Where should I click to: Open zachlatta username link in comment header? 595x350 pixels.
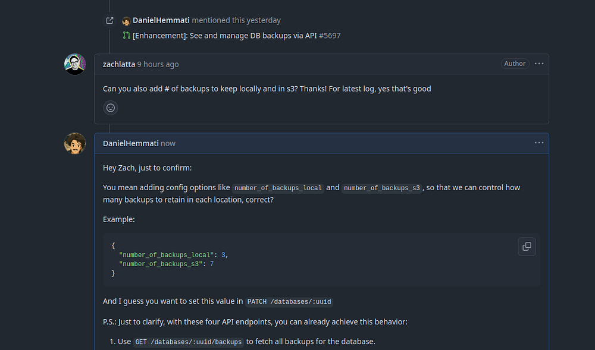tap(118, 64)
